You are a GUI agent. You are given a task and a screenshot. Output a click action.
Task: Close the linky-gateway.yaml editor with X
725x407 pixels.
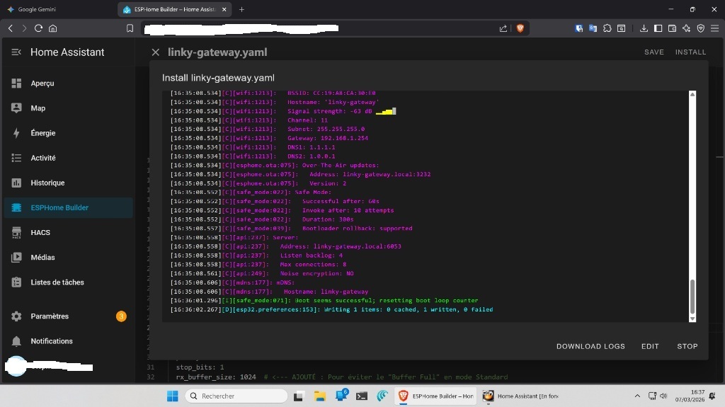point(156,52)
